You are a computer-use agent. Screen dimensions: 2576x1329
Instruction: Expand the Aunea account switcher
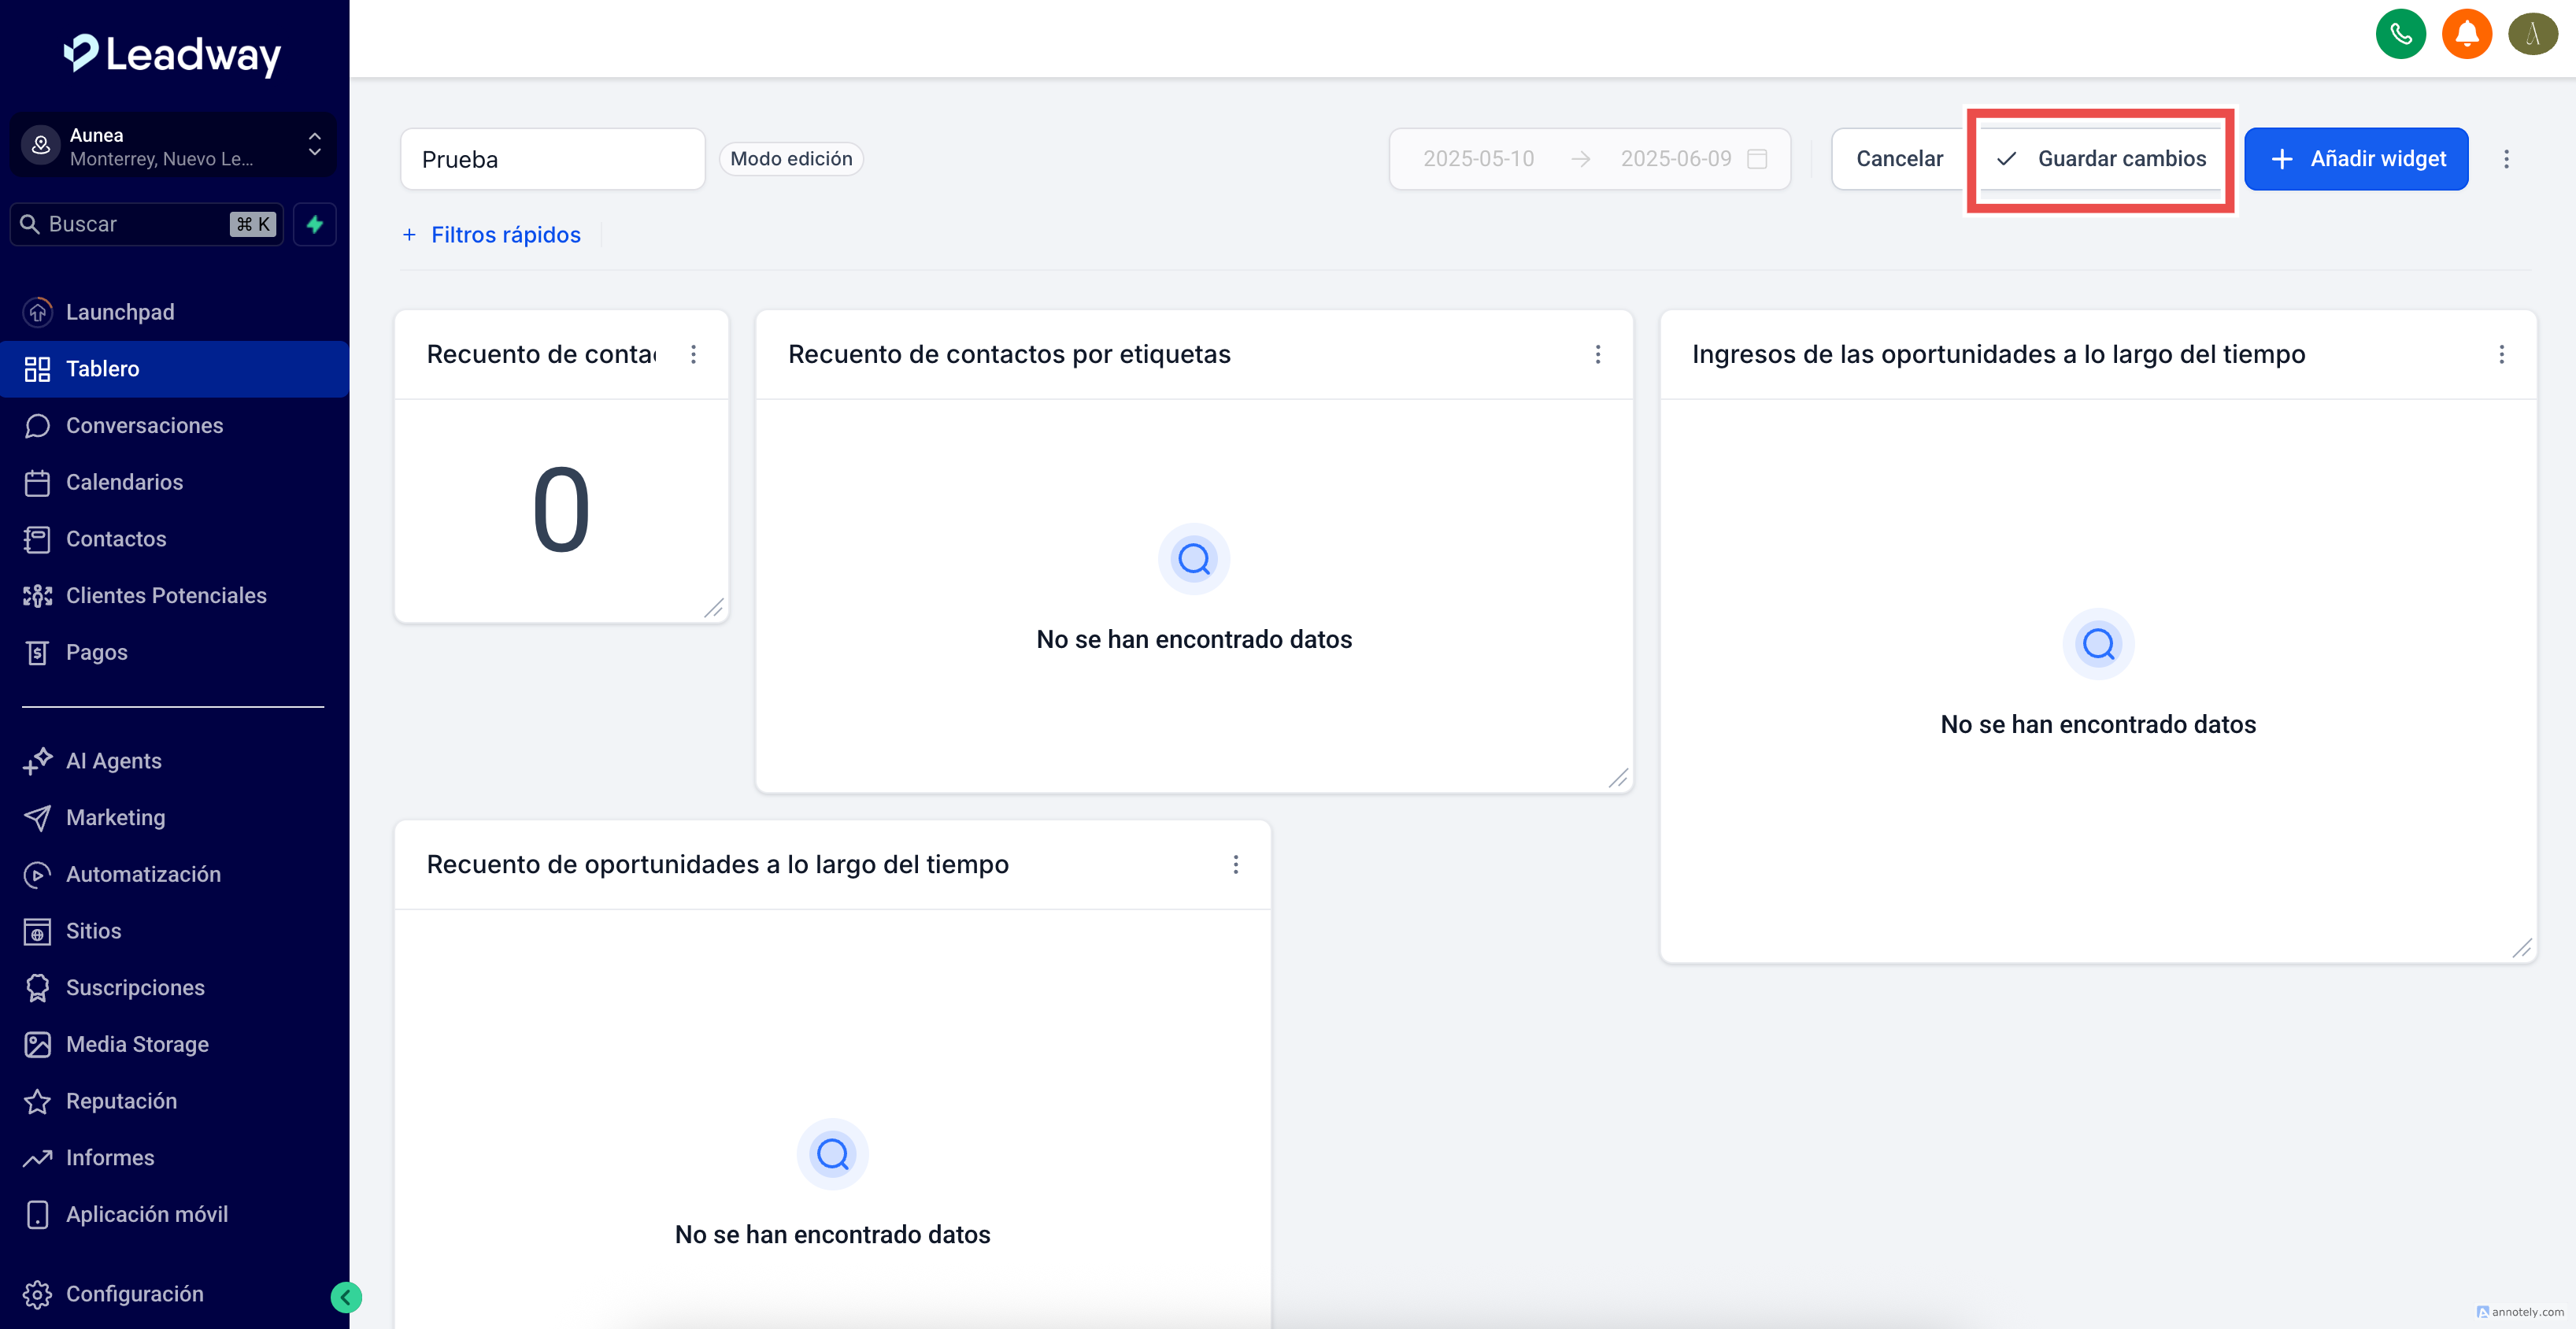172,146
